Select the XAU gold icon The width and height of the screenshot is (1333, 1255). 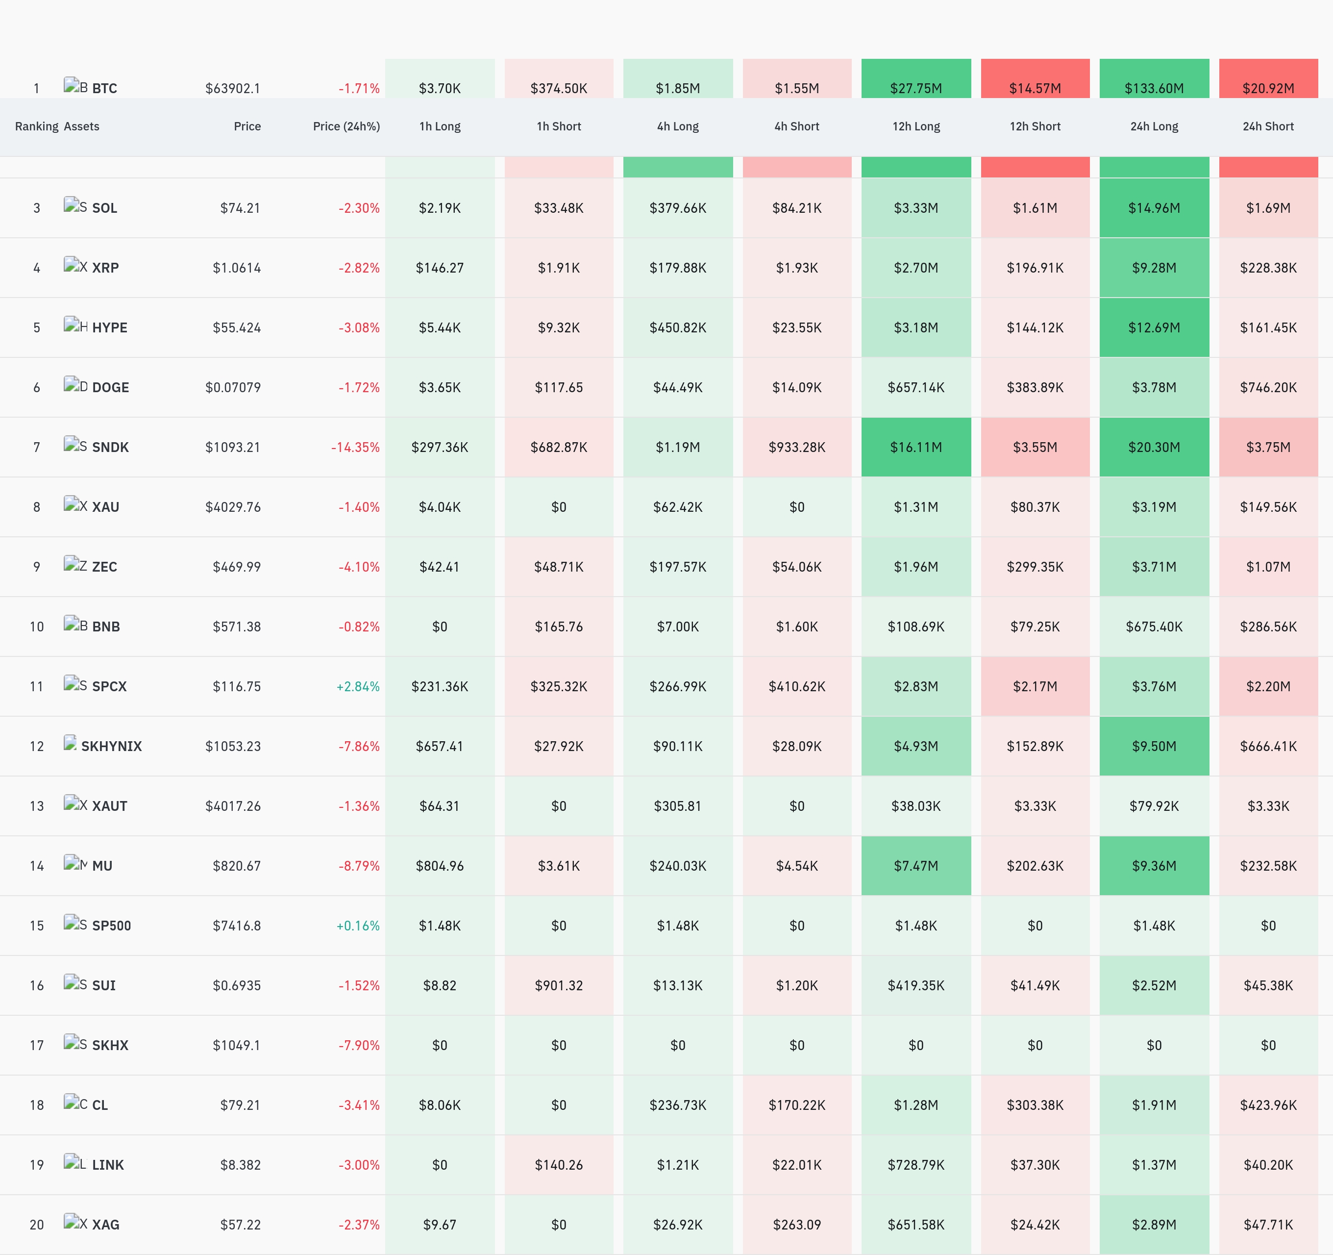point(75,504)
